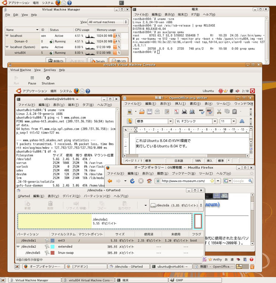
Task: Click the Open folder icon in Writer toolbar
Action: [x=142, y=112]
